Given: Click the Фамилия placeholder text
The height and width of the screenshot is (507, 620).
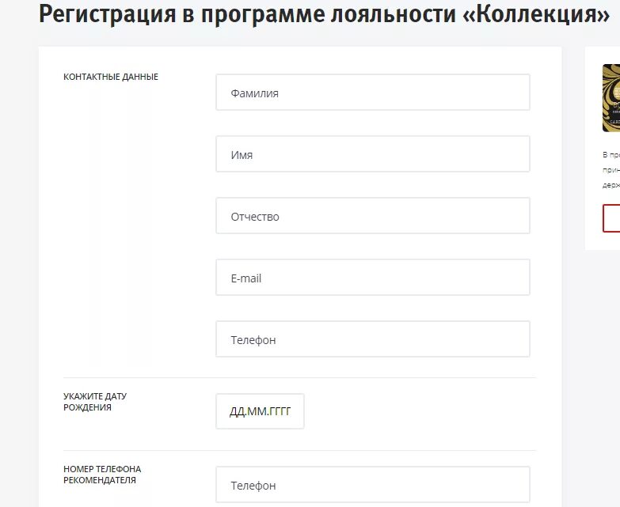Looking at the screenshot, I should point(255,93).
